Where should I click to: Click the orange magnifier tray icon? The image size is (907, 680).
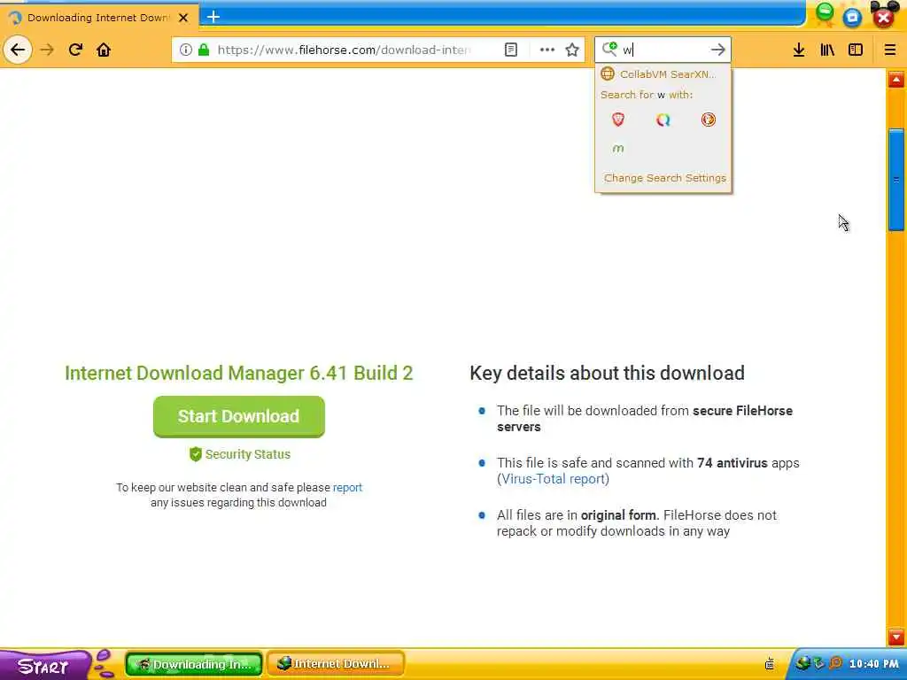[x=835, y=662]
